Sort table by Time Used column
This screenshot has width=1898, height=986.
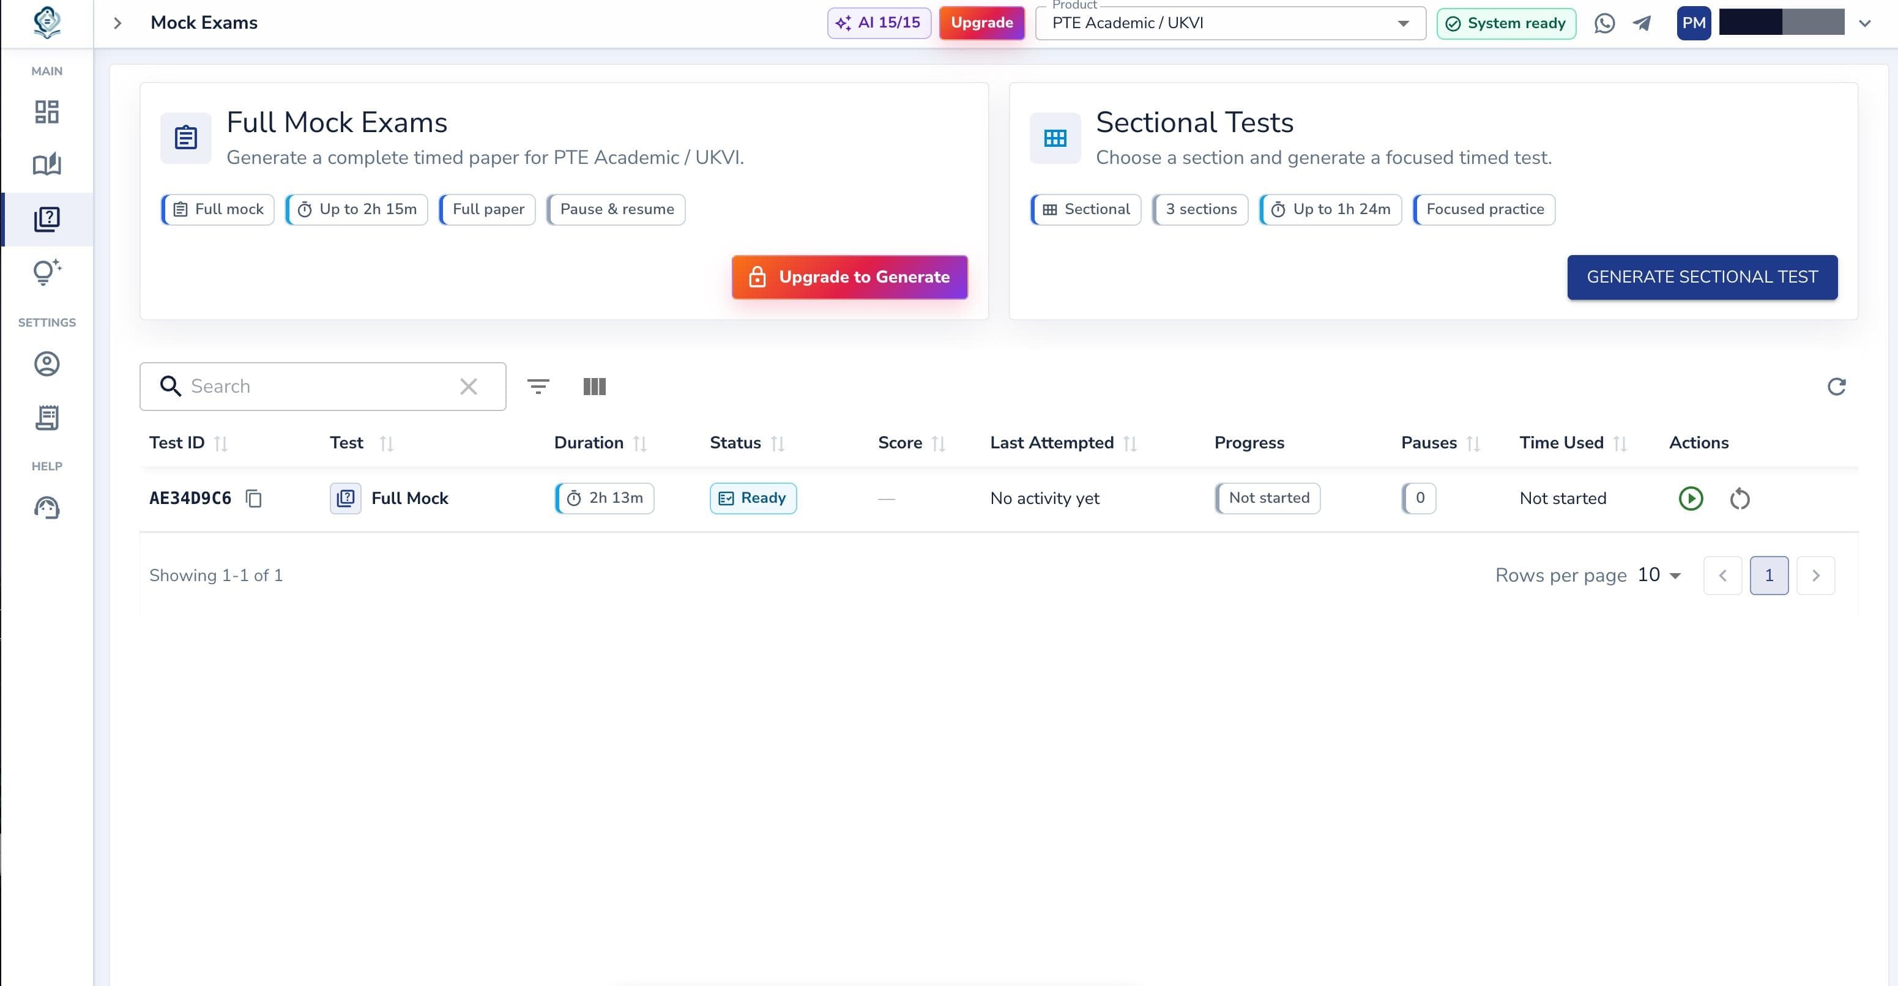pyautogui.click(x=1620, y=443)
